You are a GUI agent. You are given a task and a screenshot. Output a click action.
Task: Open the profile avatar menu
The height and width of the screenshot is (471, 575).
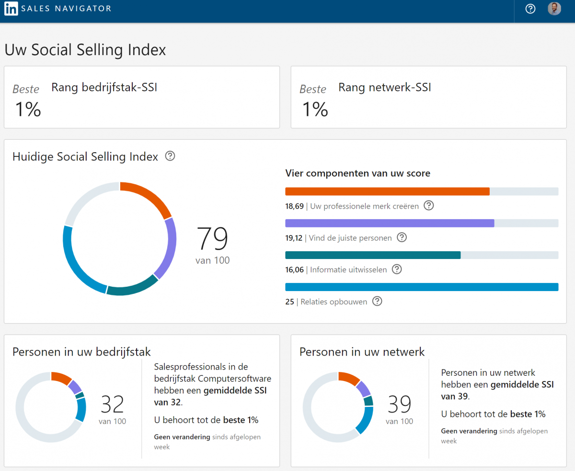click(554, 9)
